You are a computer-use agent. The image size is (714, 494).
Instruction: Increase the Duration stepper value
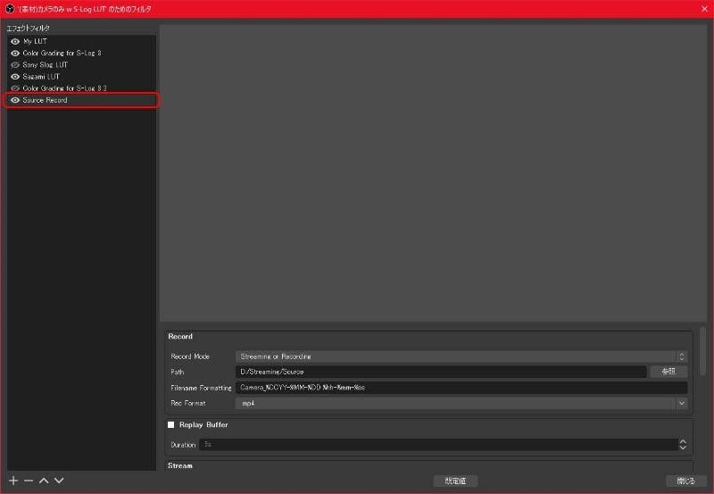682,441
